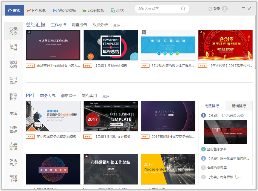Open the 市场营销年终工作总结 2020 thumbnail

point(111,169)
